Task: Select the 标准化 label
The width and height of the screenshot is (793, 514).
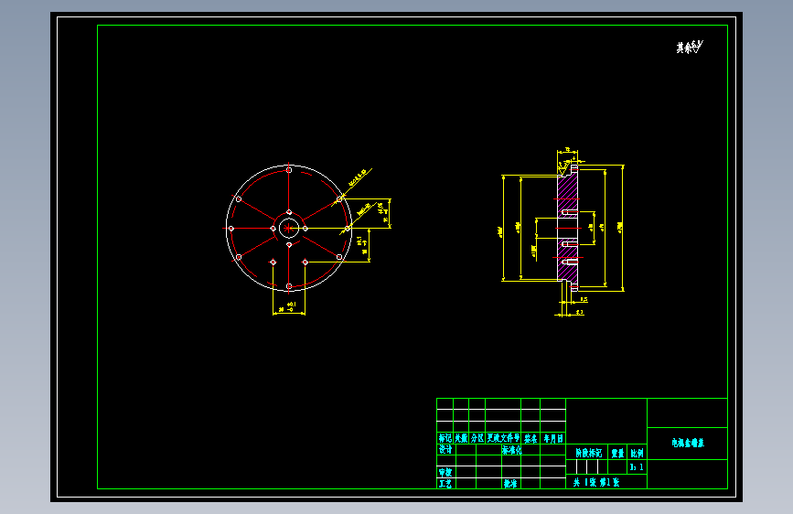Action: click(510, 450)
